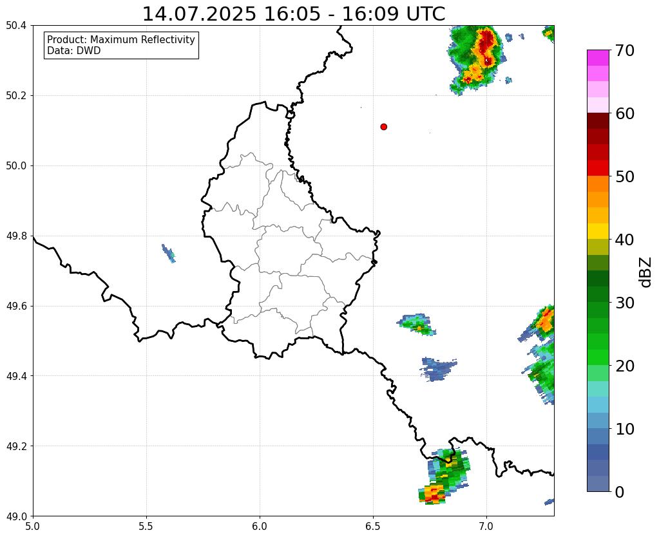659x537 pixels.
Task: Click the dBZ colorbar axis label
Action: pyautogui.click(x=646, y=272)
